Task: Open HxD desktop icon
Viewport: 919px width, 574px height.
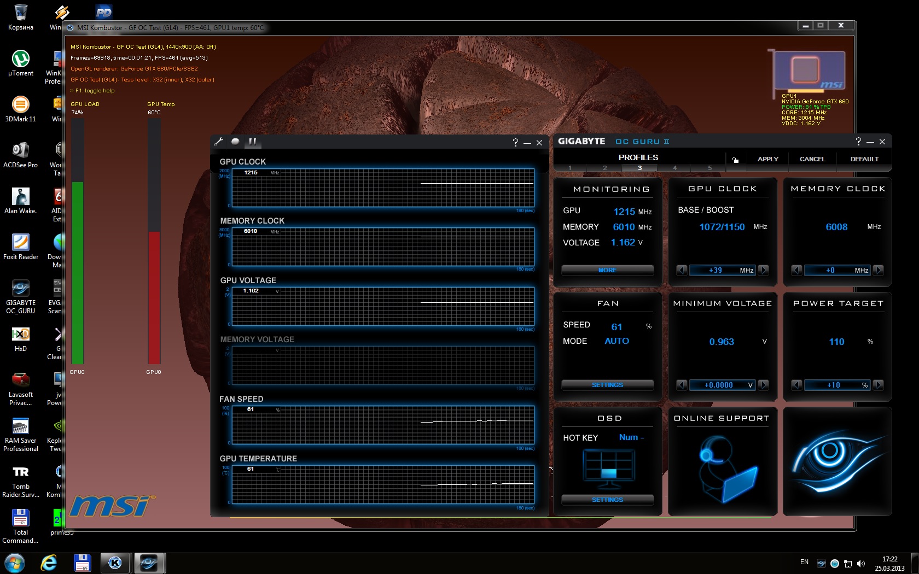Action: [21, 338]
